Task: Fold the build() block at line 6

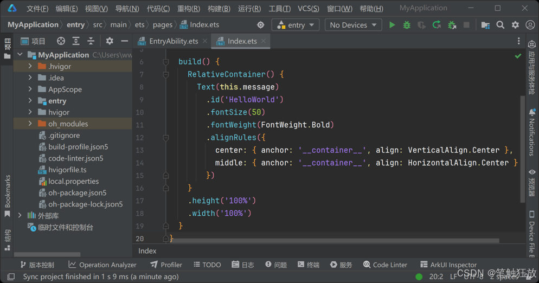Action: click(x=166, y=62)
